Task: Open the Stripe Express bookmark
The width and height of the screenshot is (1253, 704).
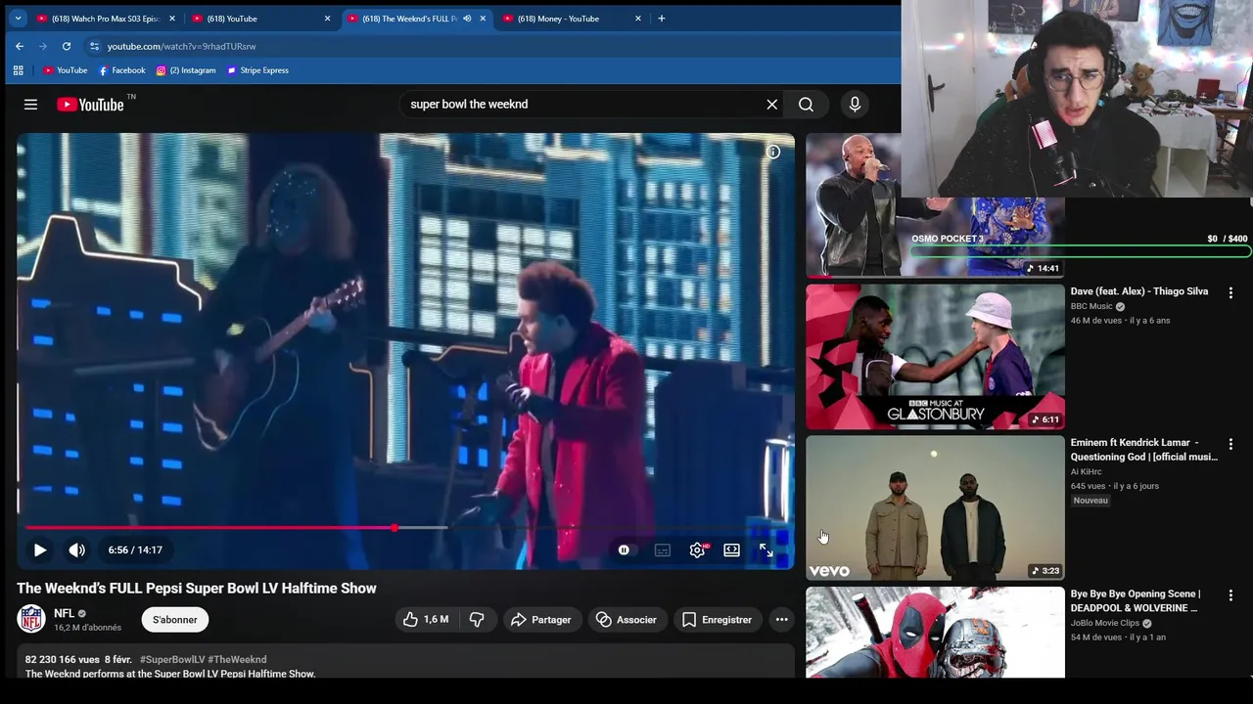Action: [x=257, y=70]
